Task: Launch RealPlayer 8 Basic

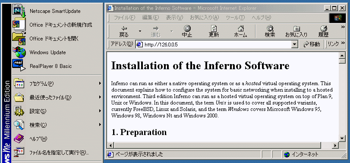Action: (57, 66)
